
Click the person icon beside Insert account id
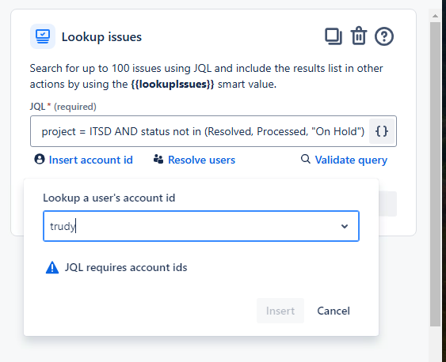[40, 159]
